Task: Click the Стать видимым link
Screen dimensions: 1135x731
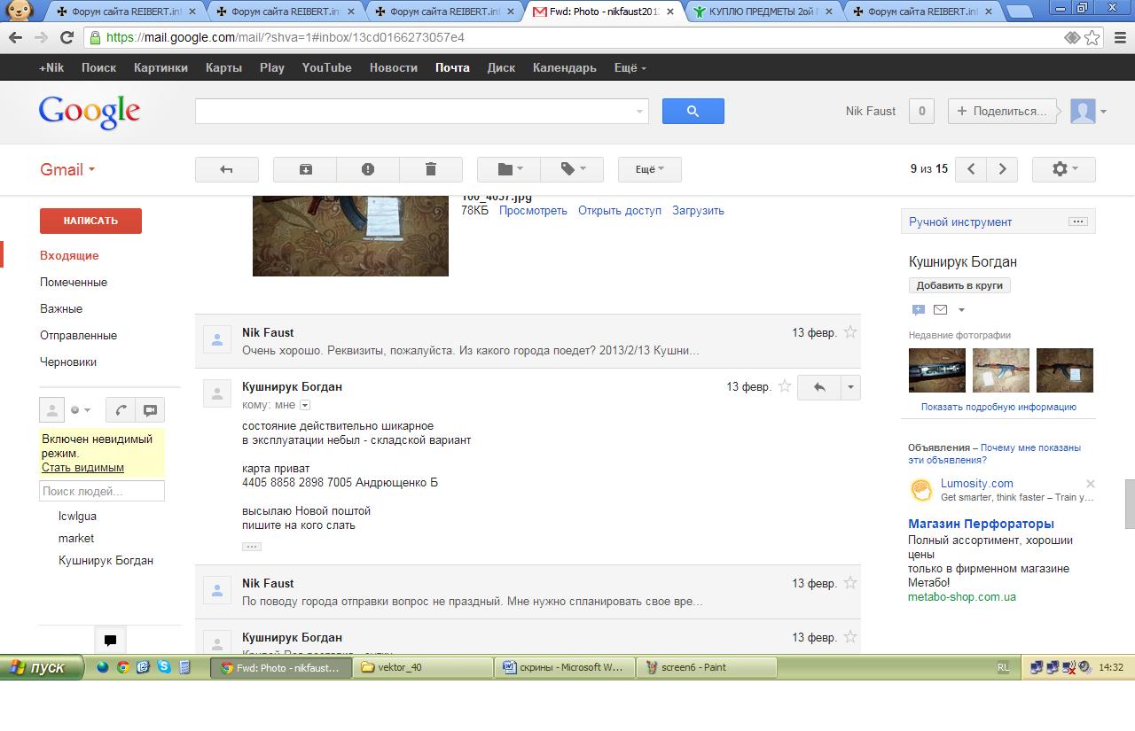Action: [x=82, y=467]
